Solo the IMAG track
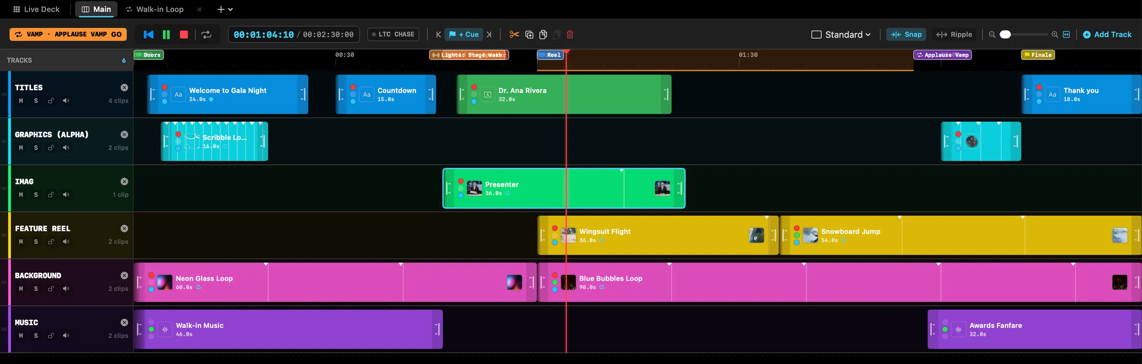Viewport: 1142px width, 364px height. pos(36,195)
